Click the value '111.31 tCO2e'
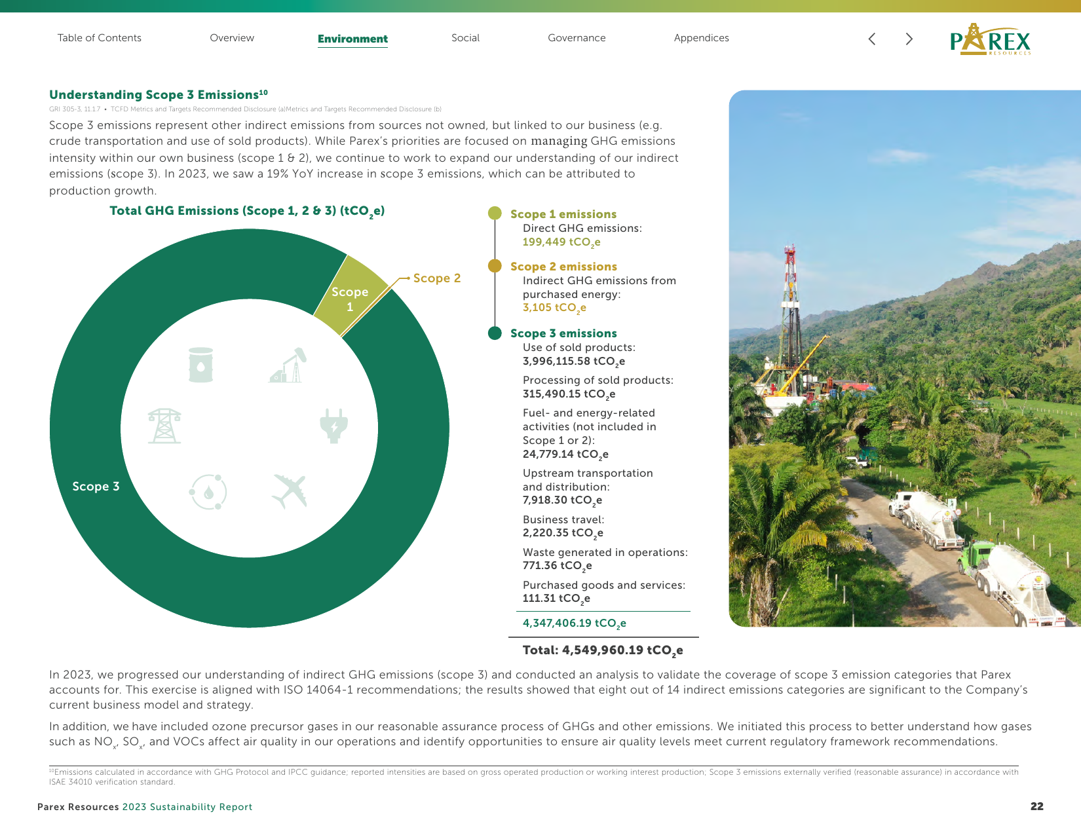The image size is (1081, 835). pyautogui.click(x=556, y=599)
